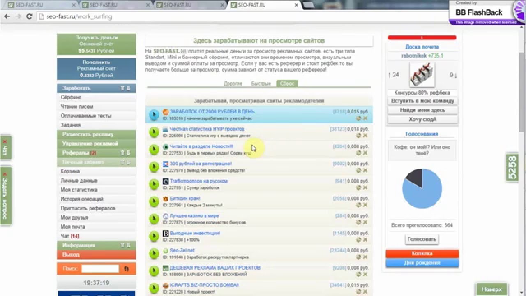Click globe icon on Читайте в разделе Новости row
This screenshot has height=296, width=526.
tap(358, 153)
